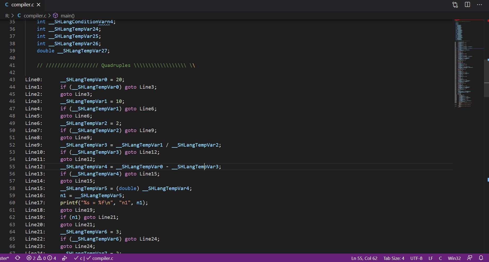Viewport: 489px width, 262px height.
Task: Click the master* branch indicator
Action: (5, 258)
